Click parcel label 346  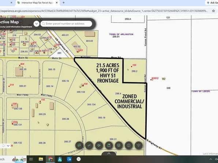(168, 88)
